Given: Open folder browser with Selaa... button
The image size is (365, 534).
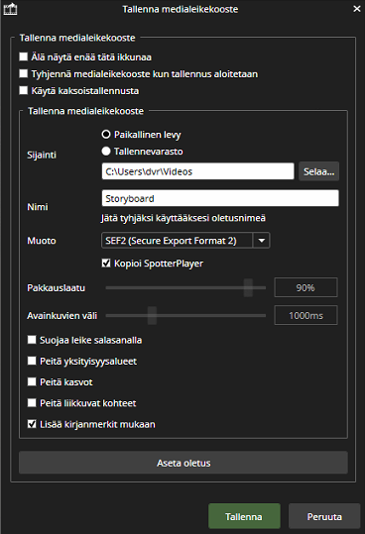Looking at the screenshot, I should [319, 171].
